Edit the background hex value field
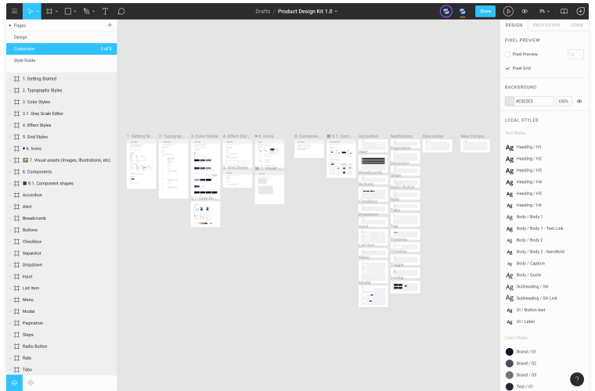595x391 pixels. point(533,101)
